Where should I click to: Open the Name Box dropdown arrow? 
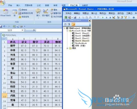(x=22, y=30)
